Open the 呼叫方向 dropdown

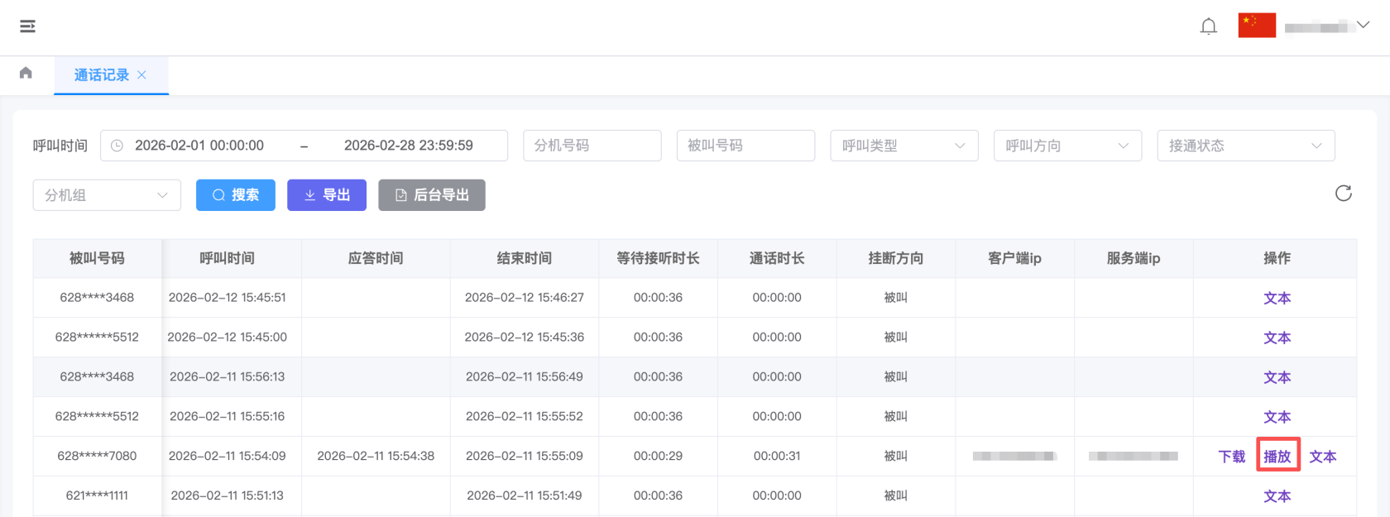click(x=1066, y=146)
